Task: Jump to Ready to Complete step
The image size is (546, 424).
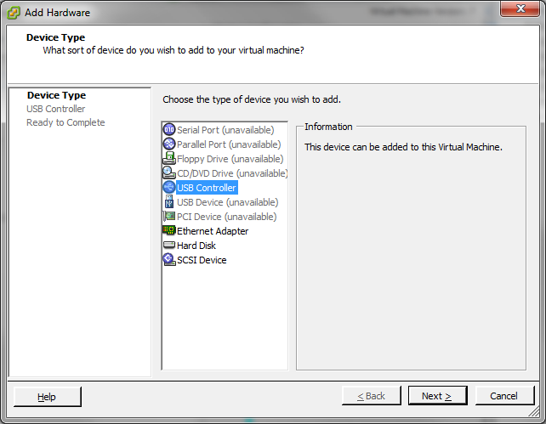Action: tap(65, 122)
